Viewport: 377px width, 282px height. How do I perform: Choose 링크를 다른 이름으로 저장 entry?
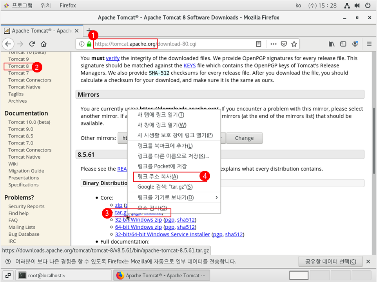pos(174,156)
